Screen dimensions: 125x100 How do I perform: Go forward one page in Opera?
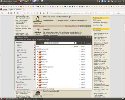click(34, 13)
